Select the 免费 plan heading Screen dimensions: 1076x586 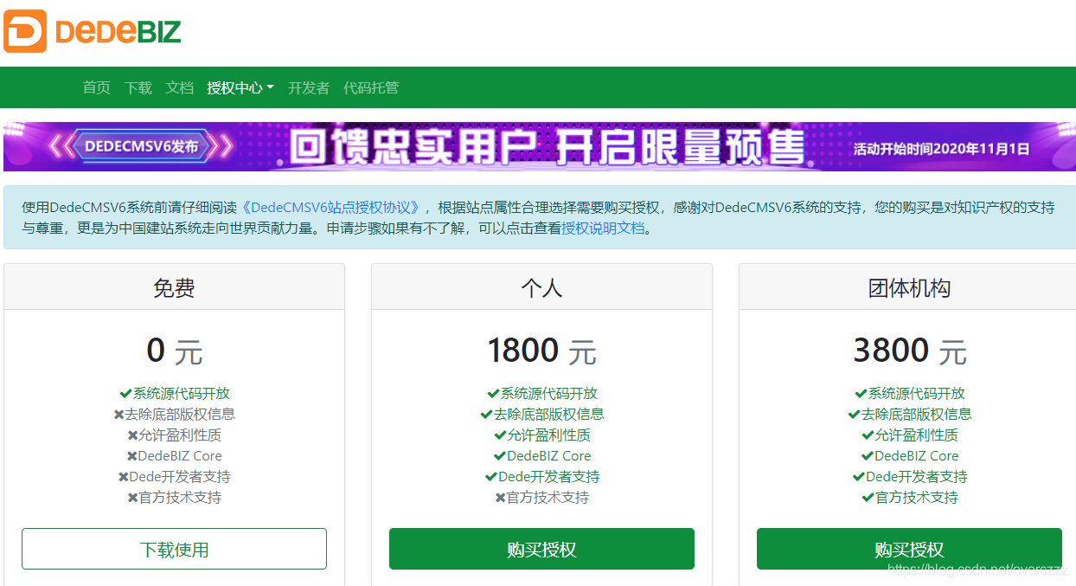[174, 288]
